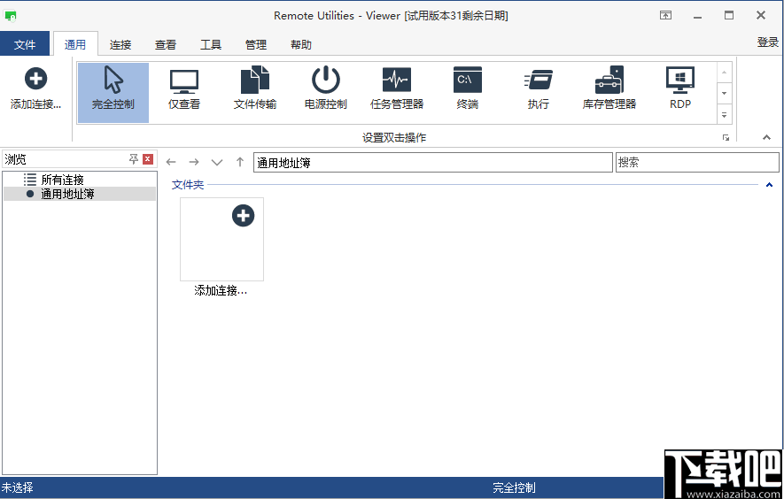The width and height of the screenshot is (784, 499).
Task: Expand the ribbon gallery more options
Action: 724,114
